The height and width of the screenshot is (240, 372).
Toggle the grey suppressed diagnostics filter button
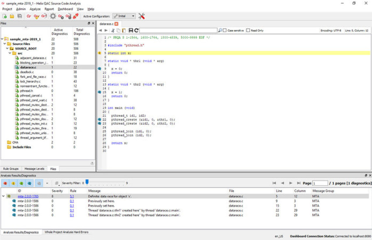pos(39,183)
